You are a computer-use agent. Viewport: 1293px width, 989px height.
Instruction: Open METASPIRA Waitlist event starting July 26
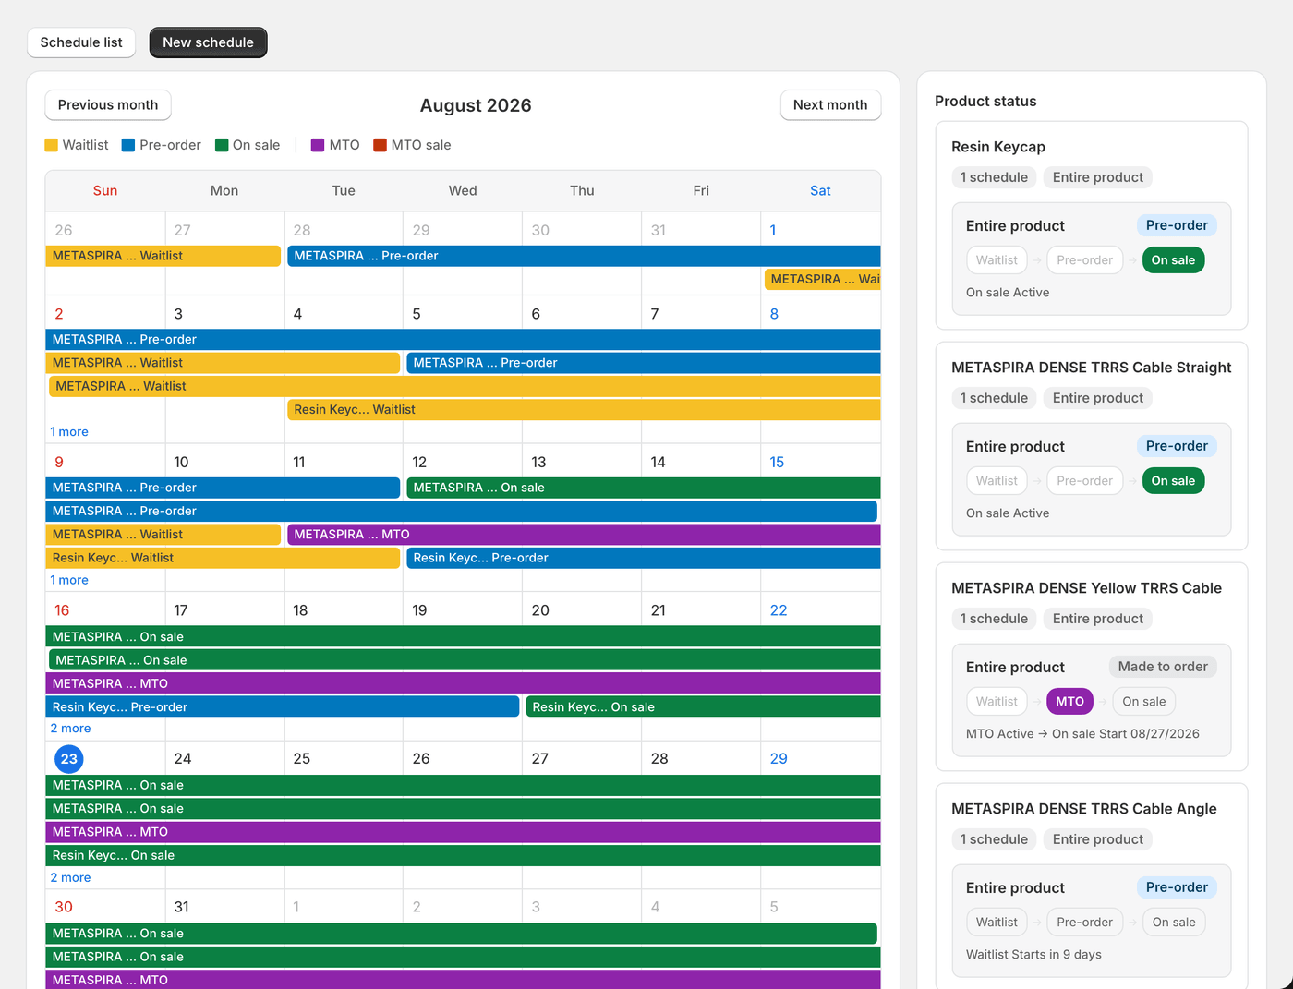163,256
